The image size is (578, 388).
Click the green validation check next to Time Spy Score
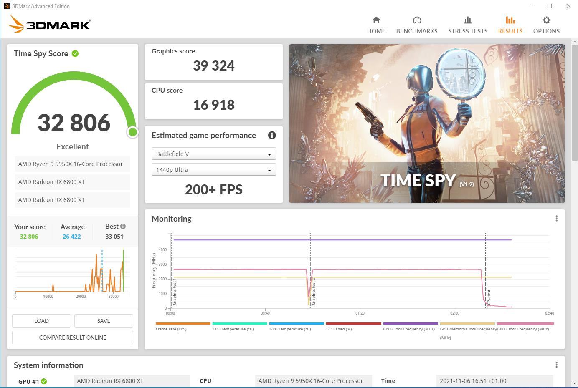click(x=75, y=53)
